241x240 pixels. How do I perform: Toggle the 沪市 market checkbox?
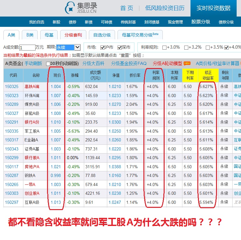pos(102,47)
